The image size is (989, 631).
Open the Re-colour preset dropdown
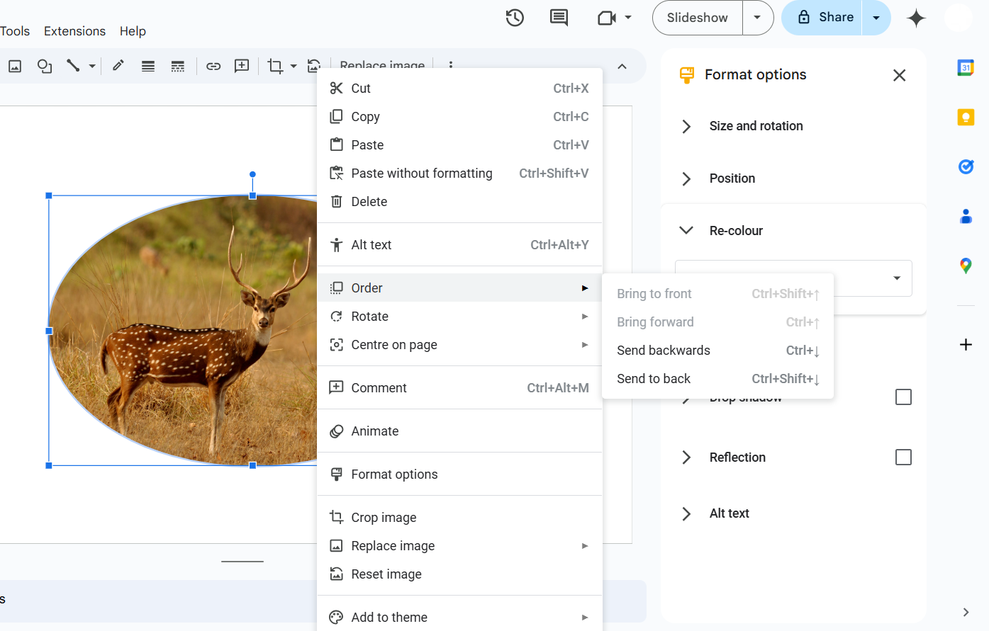pos(896,278)
